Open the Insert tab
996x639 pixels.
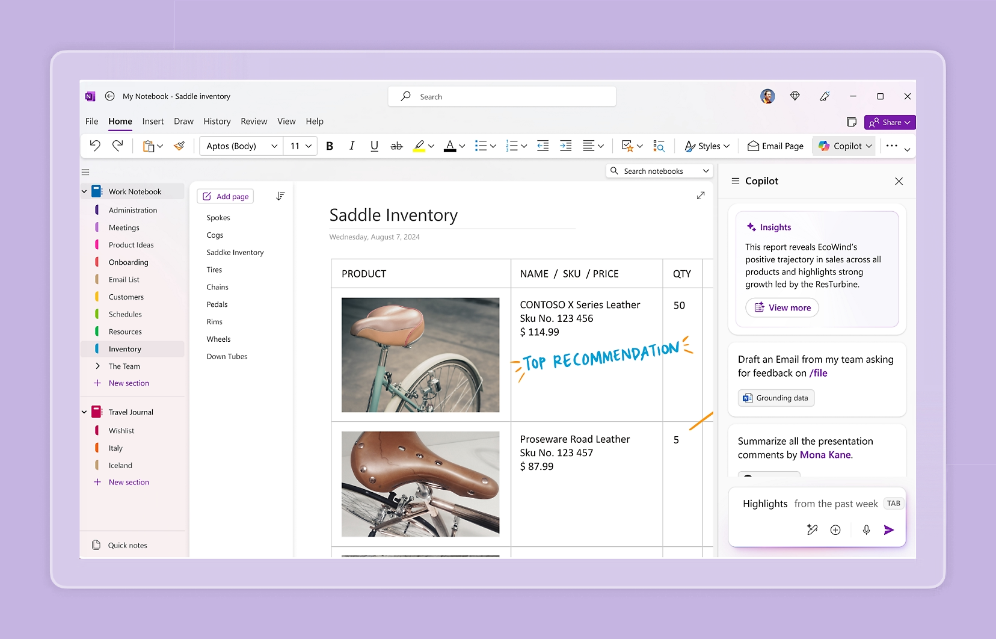click(x=153, y=121)
